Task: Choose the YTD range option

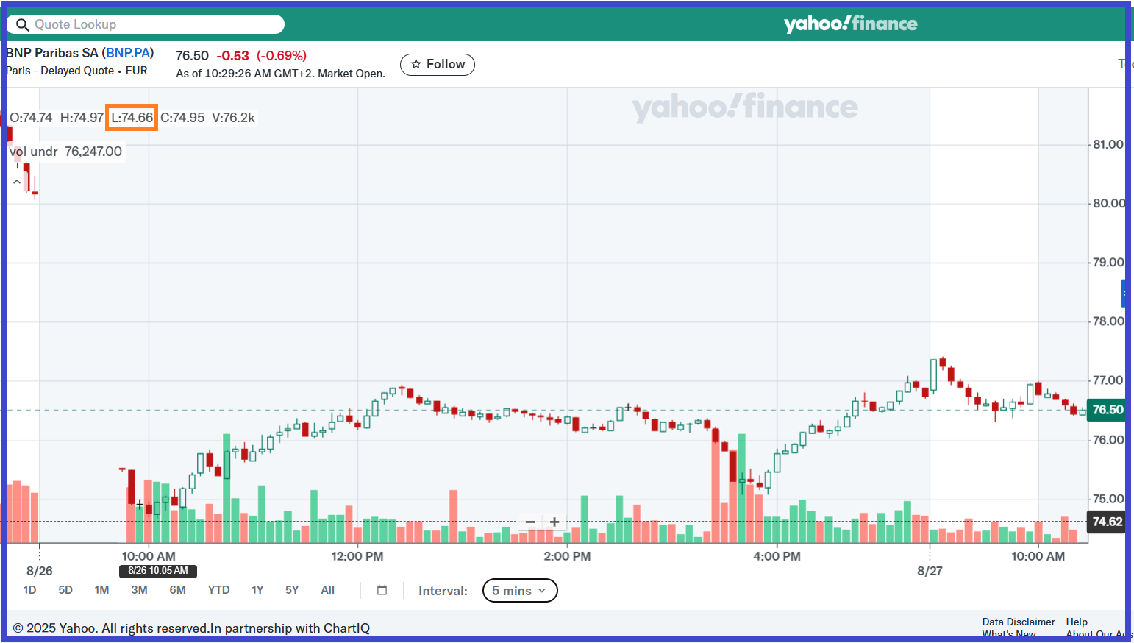Action: 218,590
